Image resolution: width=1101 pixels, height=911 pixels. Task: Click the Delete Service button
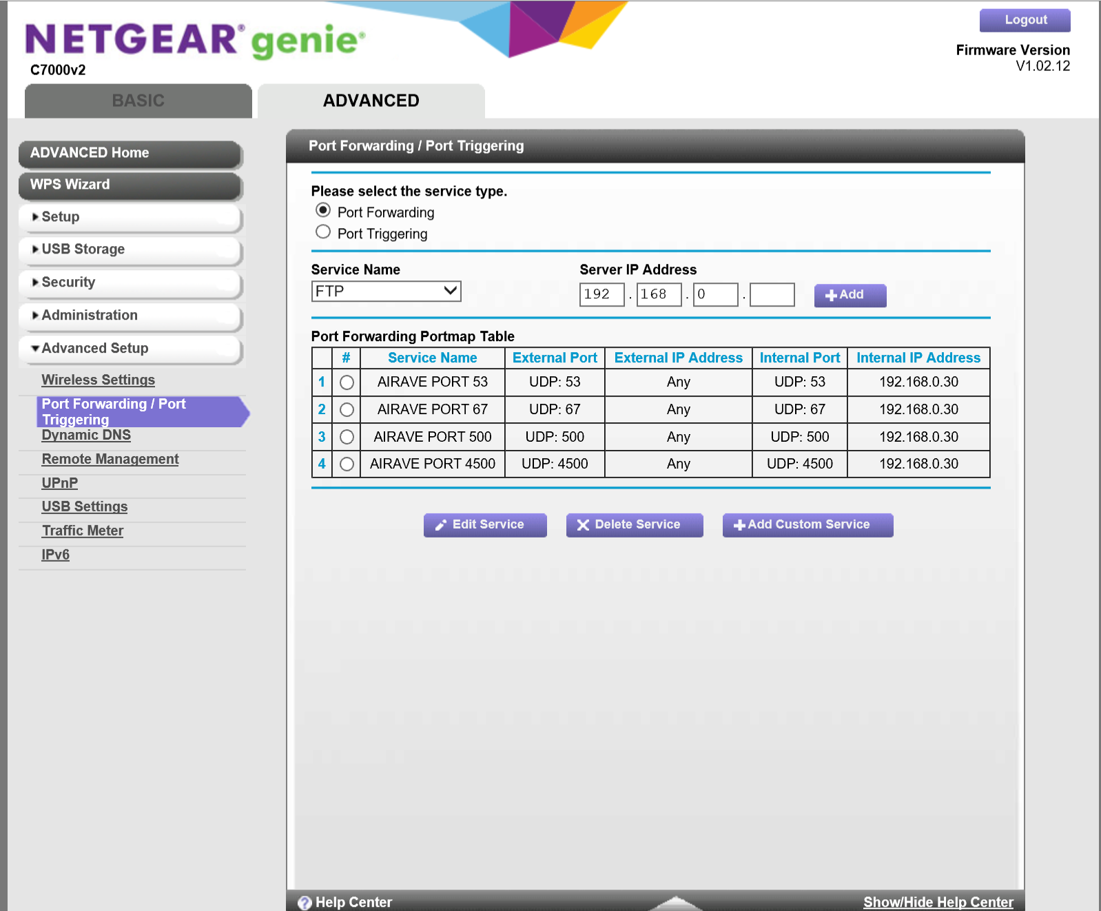(635, 525)
